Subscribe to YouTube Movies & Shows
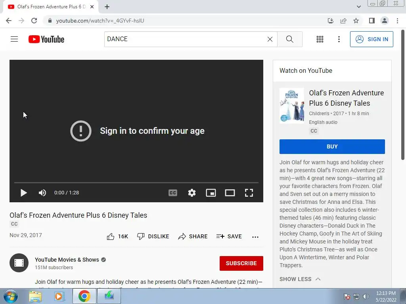The image size is (406, 304). pyautogui.click(x=241, y=263)
